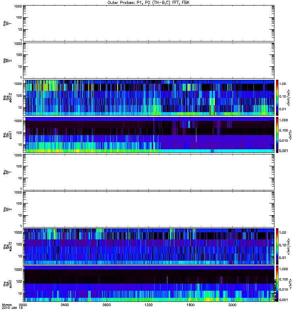The height and width of the screenshot is (316, 297).
Task: Click the color bar beside thc fbk edc12 panel
Action: (x=277, y=246)
